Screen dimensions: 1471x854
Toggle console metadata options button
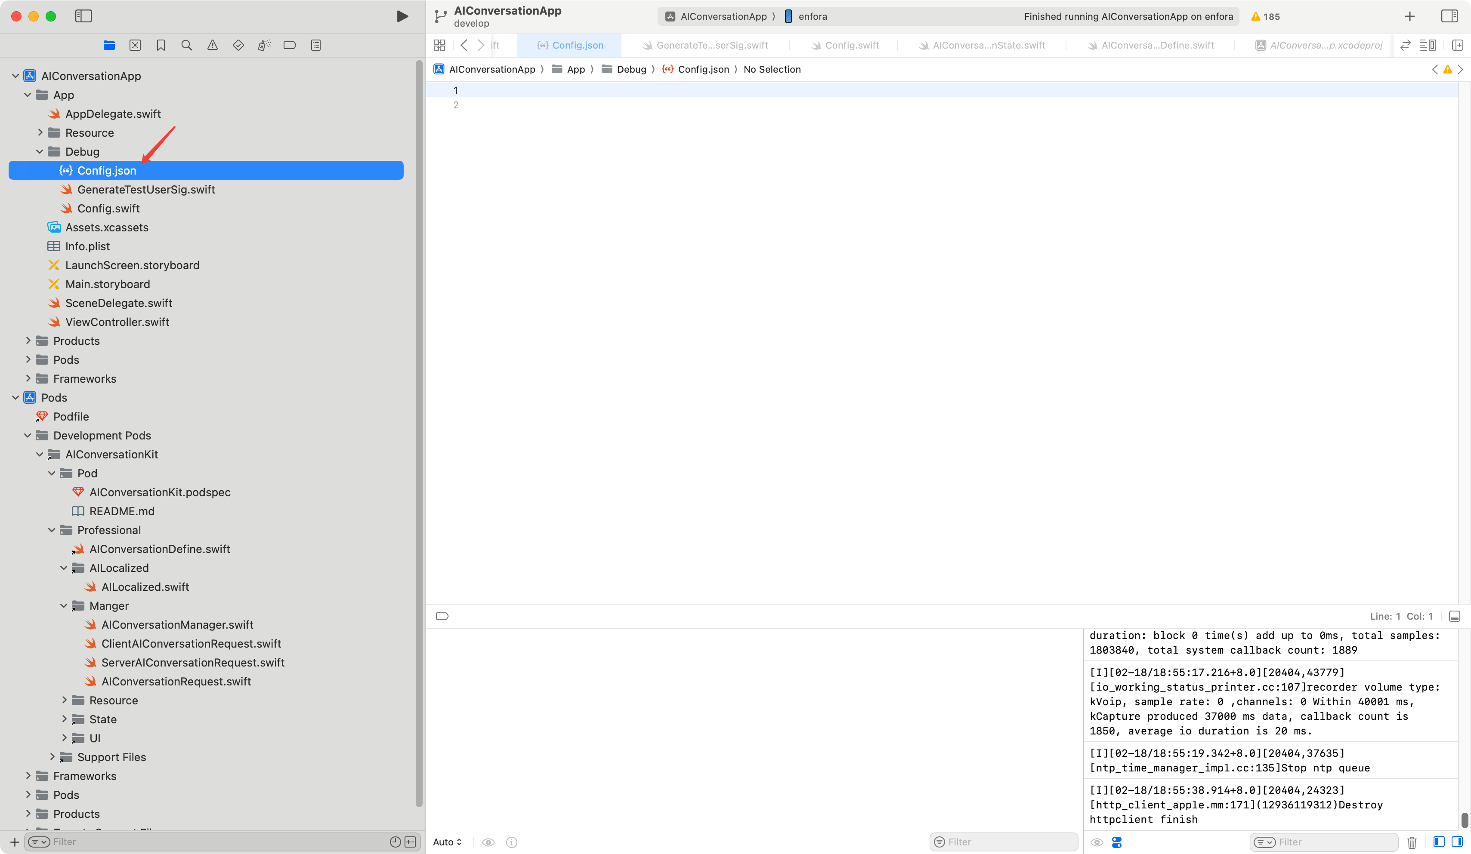click(x=1117, y=842)
